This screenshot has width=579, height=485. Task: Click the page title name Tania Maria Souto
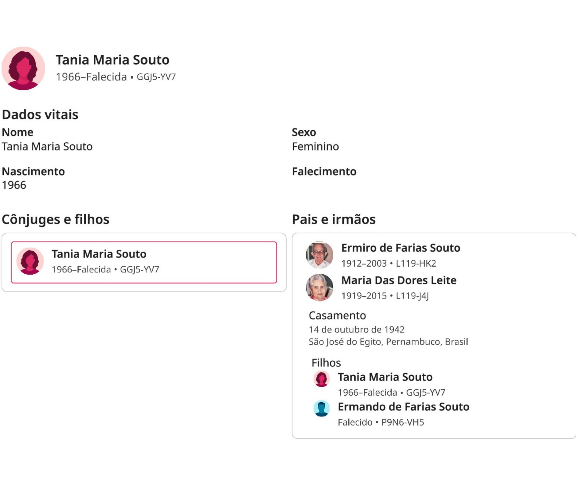112,60
